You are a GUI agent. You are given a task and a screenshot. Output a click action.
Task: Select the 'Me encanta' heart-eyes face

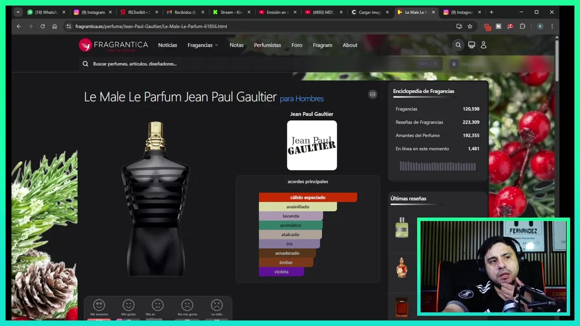[x=99, y=305]
